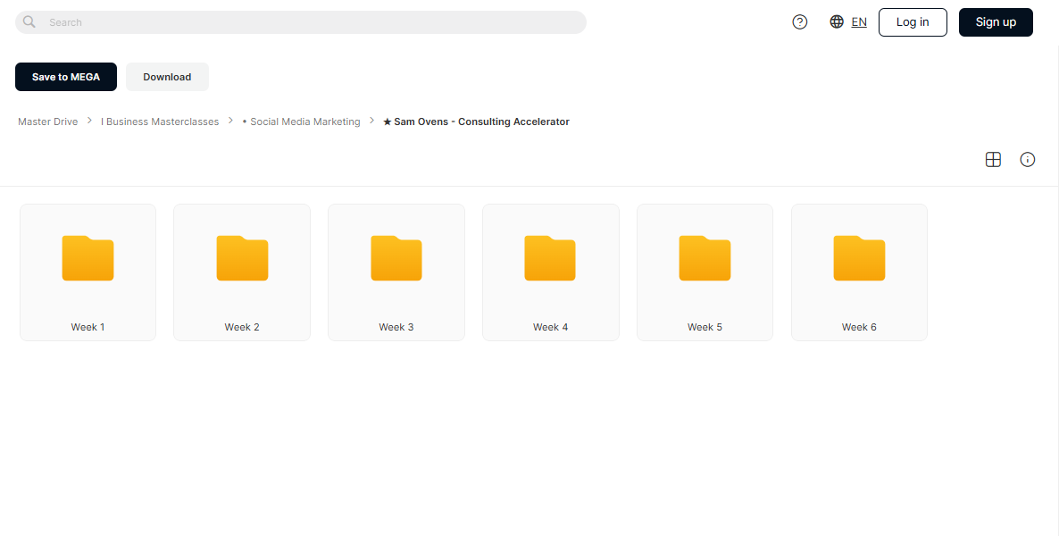Click inside the Search field
The image size is (1059, 536).
pos(301,22)
